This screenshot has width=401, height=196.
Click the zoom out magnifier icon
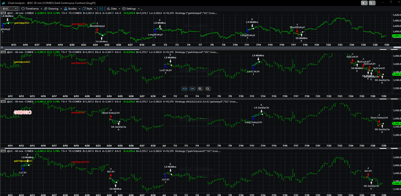208,89
